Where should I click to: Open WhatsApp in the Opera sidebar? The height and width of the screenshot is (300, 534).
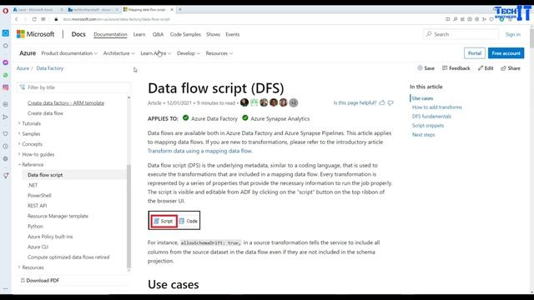[6, 75]
